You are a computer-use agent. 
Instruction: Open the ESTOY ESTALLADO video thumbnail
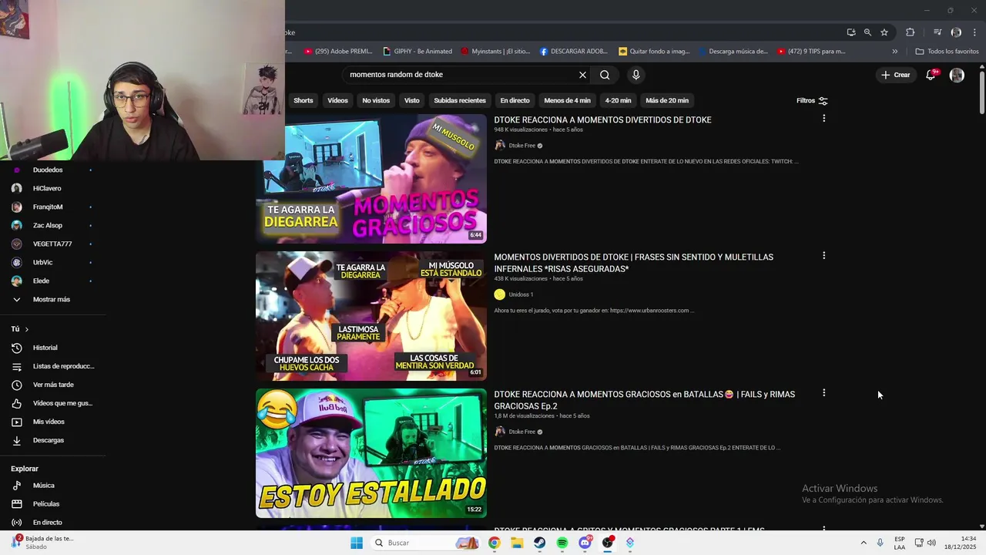[x=371, y=453]
